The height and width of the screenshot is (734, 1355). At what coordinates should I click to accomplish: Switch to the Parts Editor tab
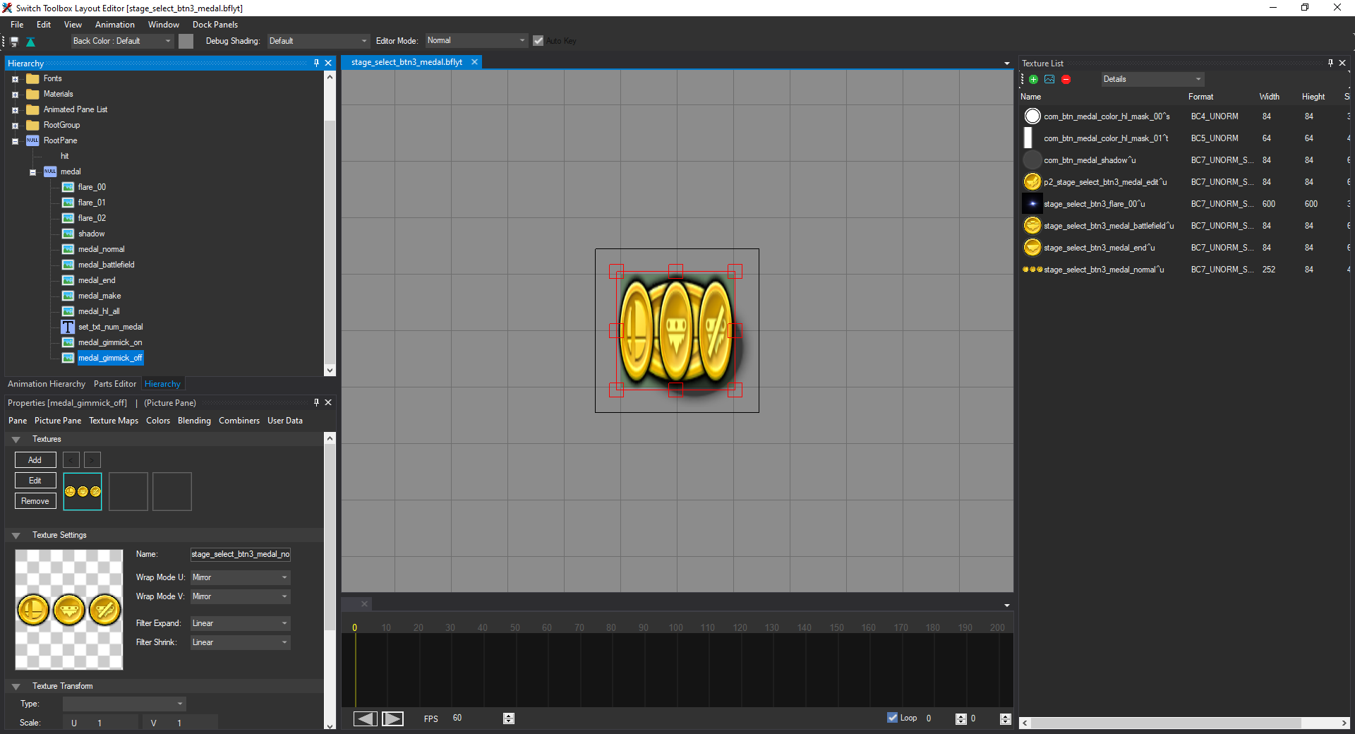click(x=115, y=384)
